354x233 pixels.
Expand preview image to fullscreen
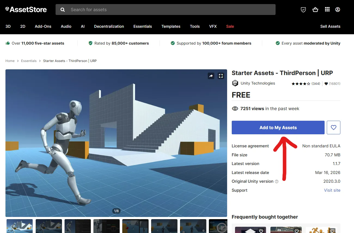(221, 76)
